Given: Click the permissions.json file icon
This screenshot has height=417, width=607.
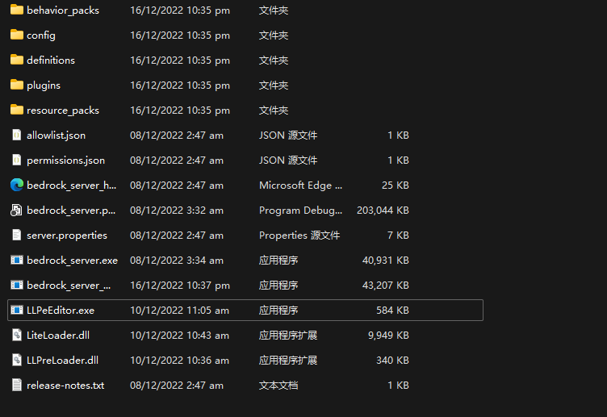Looking at the screenshot, I should click(17, 160).
